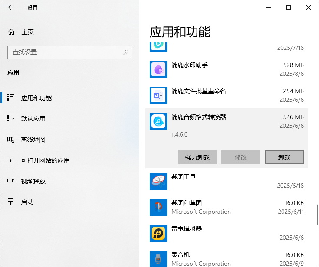Click the search magnifier icon
319x267 pixels.
click(x=126, y=52)
